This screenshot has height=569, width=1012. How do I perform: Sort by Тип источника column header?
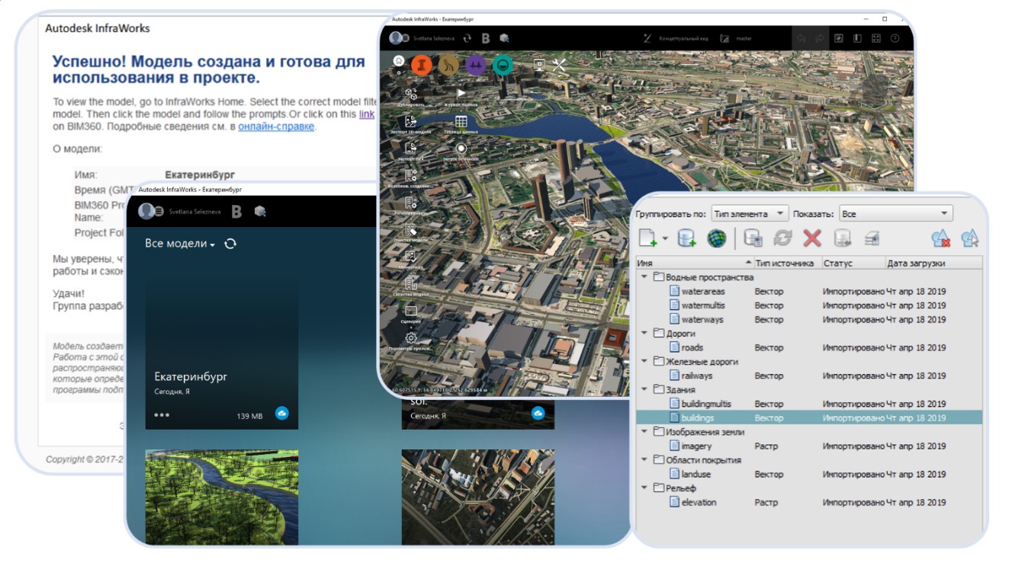tap(787, 264)
